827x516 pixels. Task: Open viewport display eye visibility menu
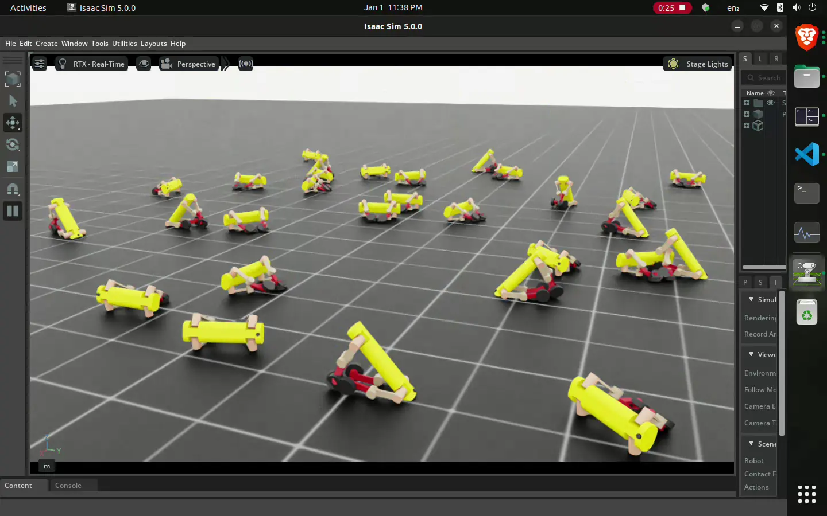[x=144, y=64]
